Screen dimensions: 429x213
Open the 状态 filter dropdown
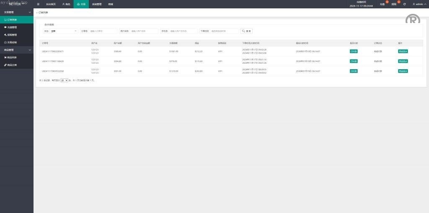tap(64, 31)
